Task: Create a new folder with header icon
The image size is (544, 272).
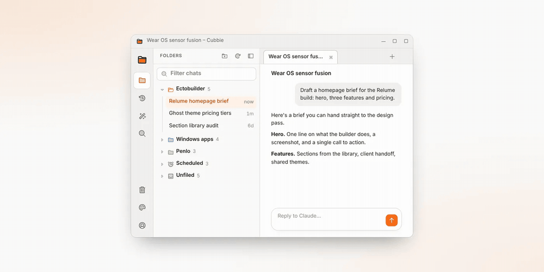Action: click(225, 56)
